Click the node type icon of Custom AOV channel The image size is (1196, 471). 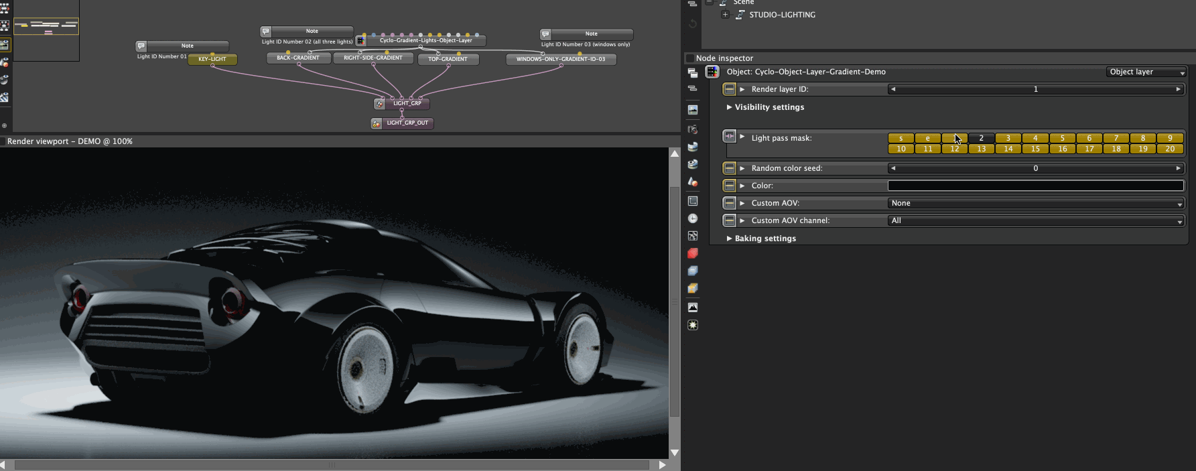(729, 220)
